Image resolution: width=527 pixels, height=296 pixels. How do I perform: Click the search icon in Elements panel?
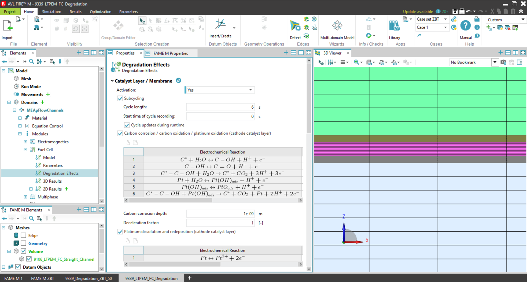32,62
